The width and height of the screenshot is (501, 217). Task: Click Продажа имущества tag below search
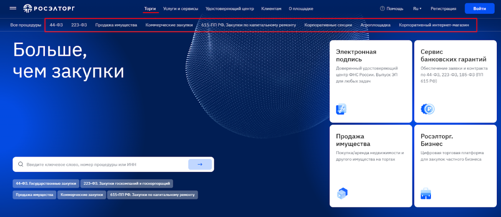click(x=34, y=195)
